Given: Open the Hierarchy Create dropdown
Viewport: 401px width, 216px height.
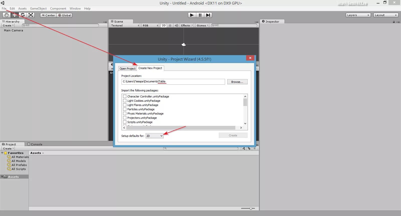Looking at the screenshot, I should [x=8, y=25].
